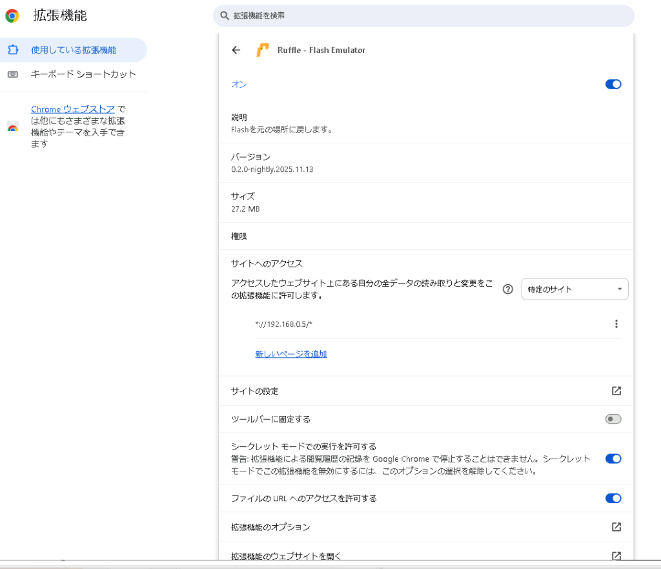Image resolution: width=661 pixels, height=569 pixels.
Task: Turn off シークレット モード execution toggle
Action: click(x=613, y=459)
